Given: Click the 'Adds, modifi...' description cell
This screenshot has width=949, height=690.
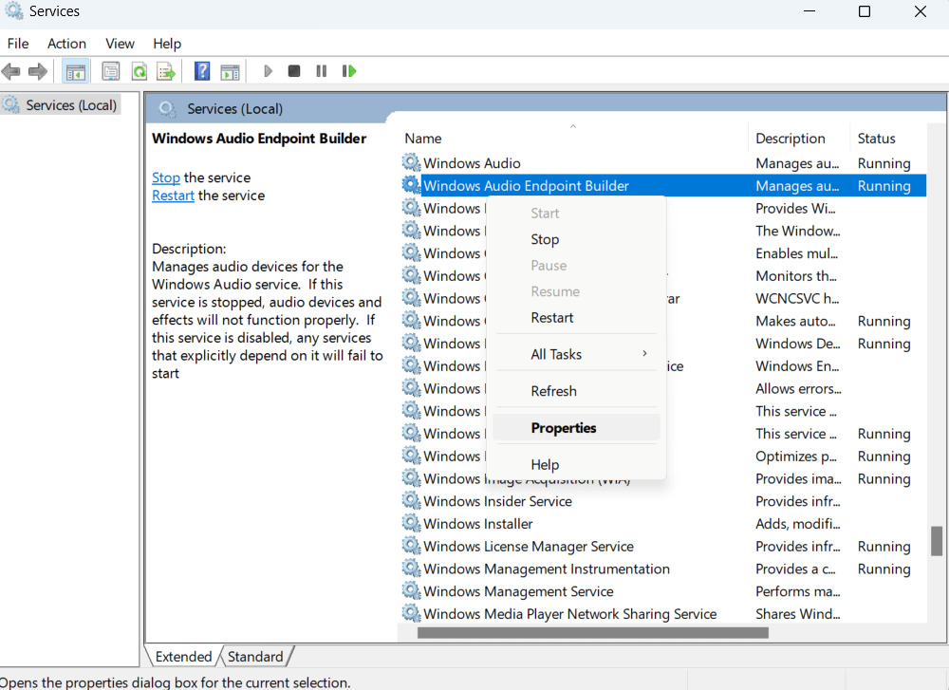Looking at the screenshot, I should tap(798, 523).
